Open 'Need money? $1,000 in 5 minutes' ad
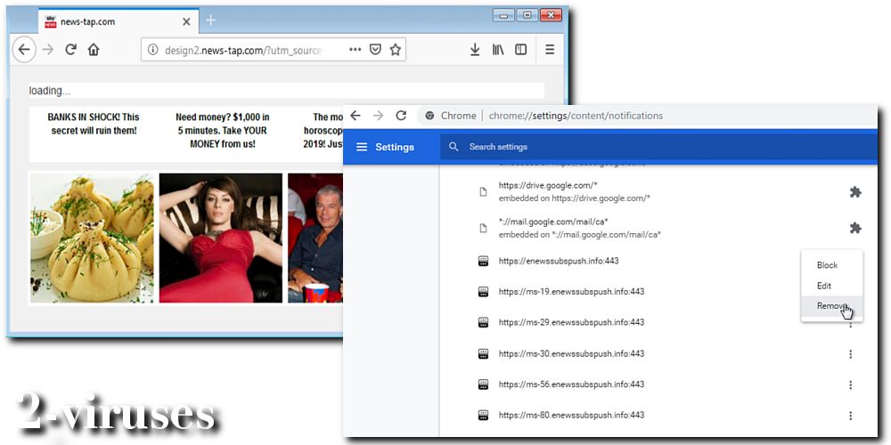This screenshot has width=891, height=445. (x=222, y=131)
